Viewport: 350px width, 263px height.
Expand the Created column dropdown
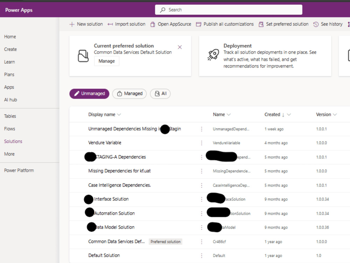click(x=289, y=115)
